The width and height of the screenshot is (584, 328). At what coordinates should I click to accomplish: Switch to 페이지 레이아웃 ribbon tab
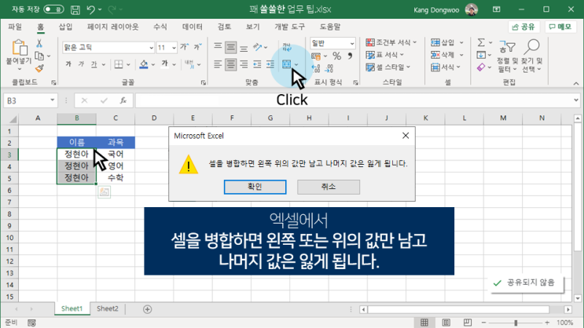[113, 27]
